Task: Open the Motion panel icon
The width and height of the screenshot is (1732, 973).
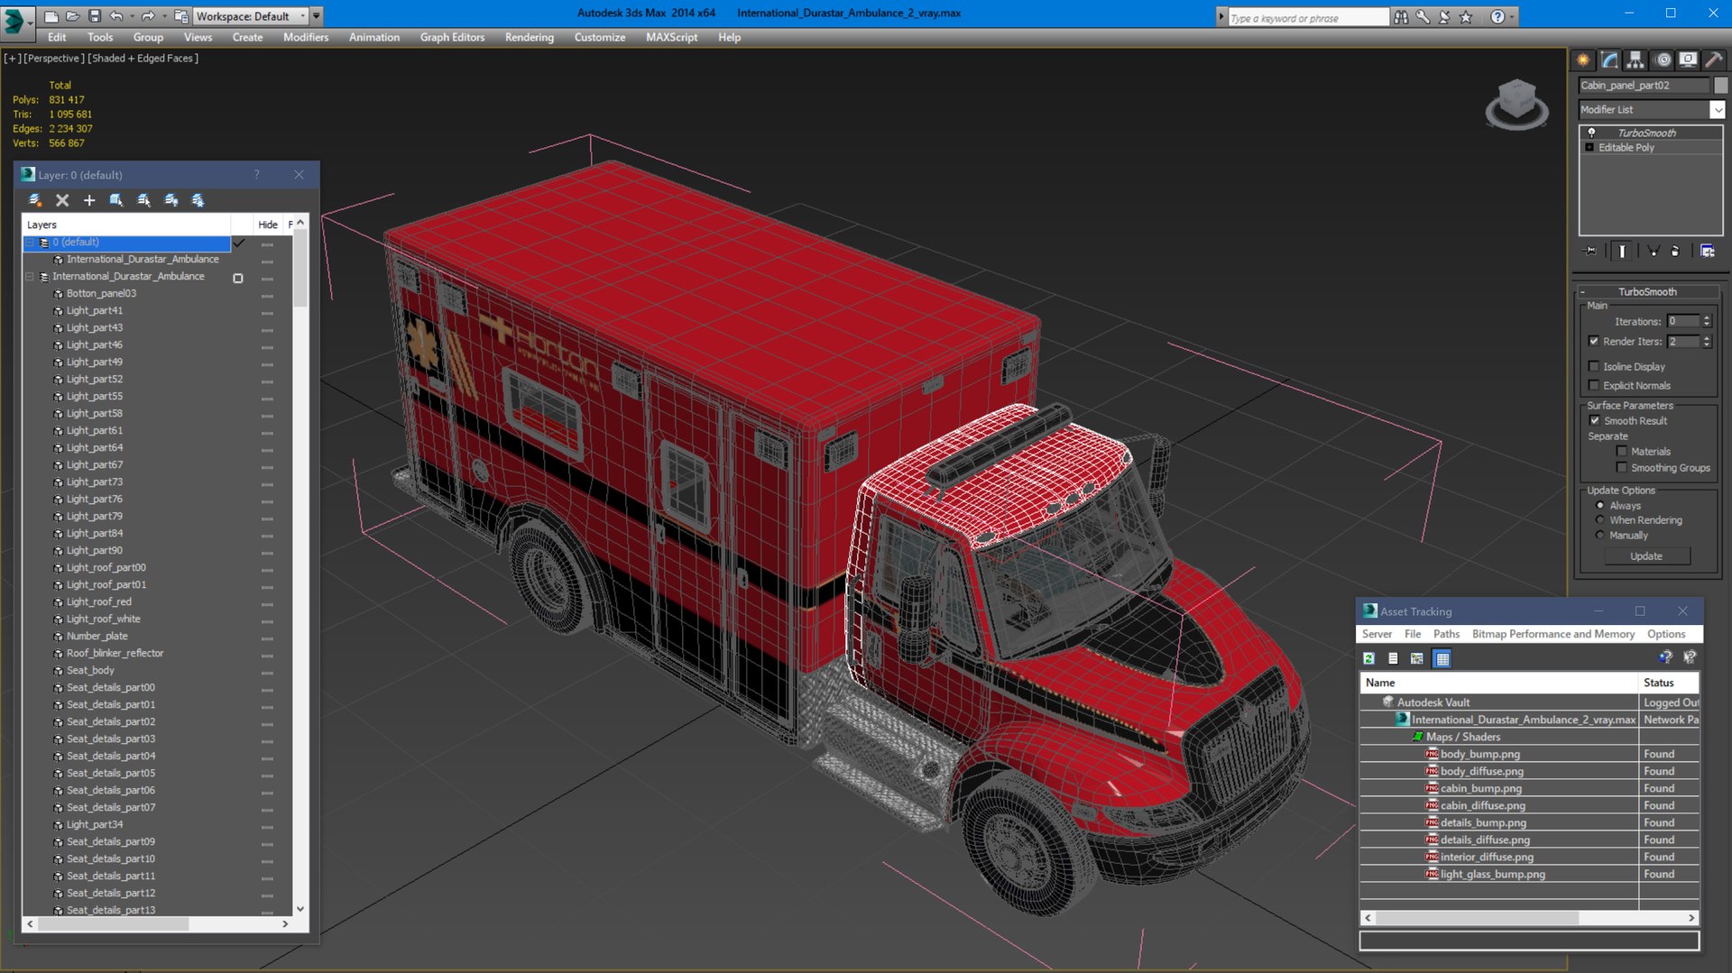Action: 1663,60
